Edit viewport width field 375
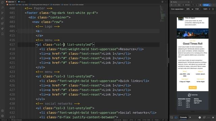The height and width of the screenshot is (121, 216). pos(188,9)
